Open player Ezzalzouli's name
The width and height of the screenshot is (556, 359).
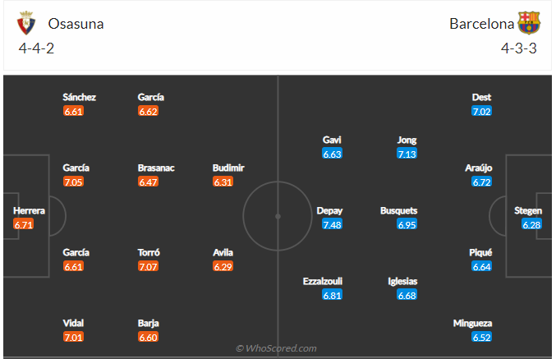click(x=322, y=281)
